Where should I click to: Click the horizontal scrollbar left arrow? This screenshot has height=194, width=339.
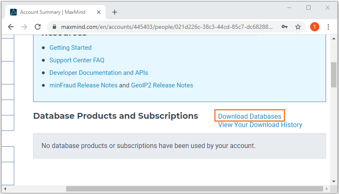click(5, 189)
